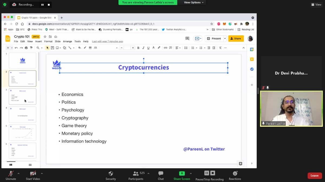The image size is (325, 182).
Task: Leave the Zoom meeting
Action: click(314, 176)
